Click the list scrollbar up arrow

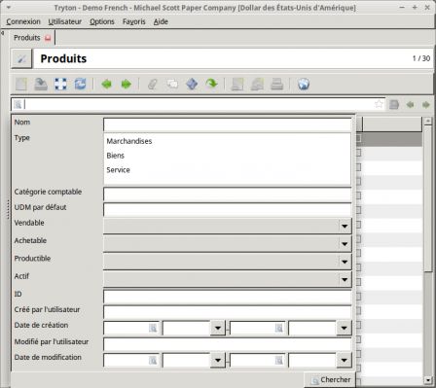point(428,121)
